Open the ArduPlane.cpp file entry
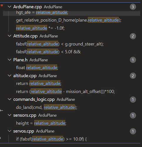Screen dimensions: 142x147 pyautogui.click(x=28, y=7)
